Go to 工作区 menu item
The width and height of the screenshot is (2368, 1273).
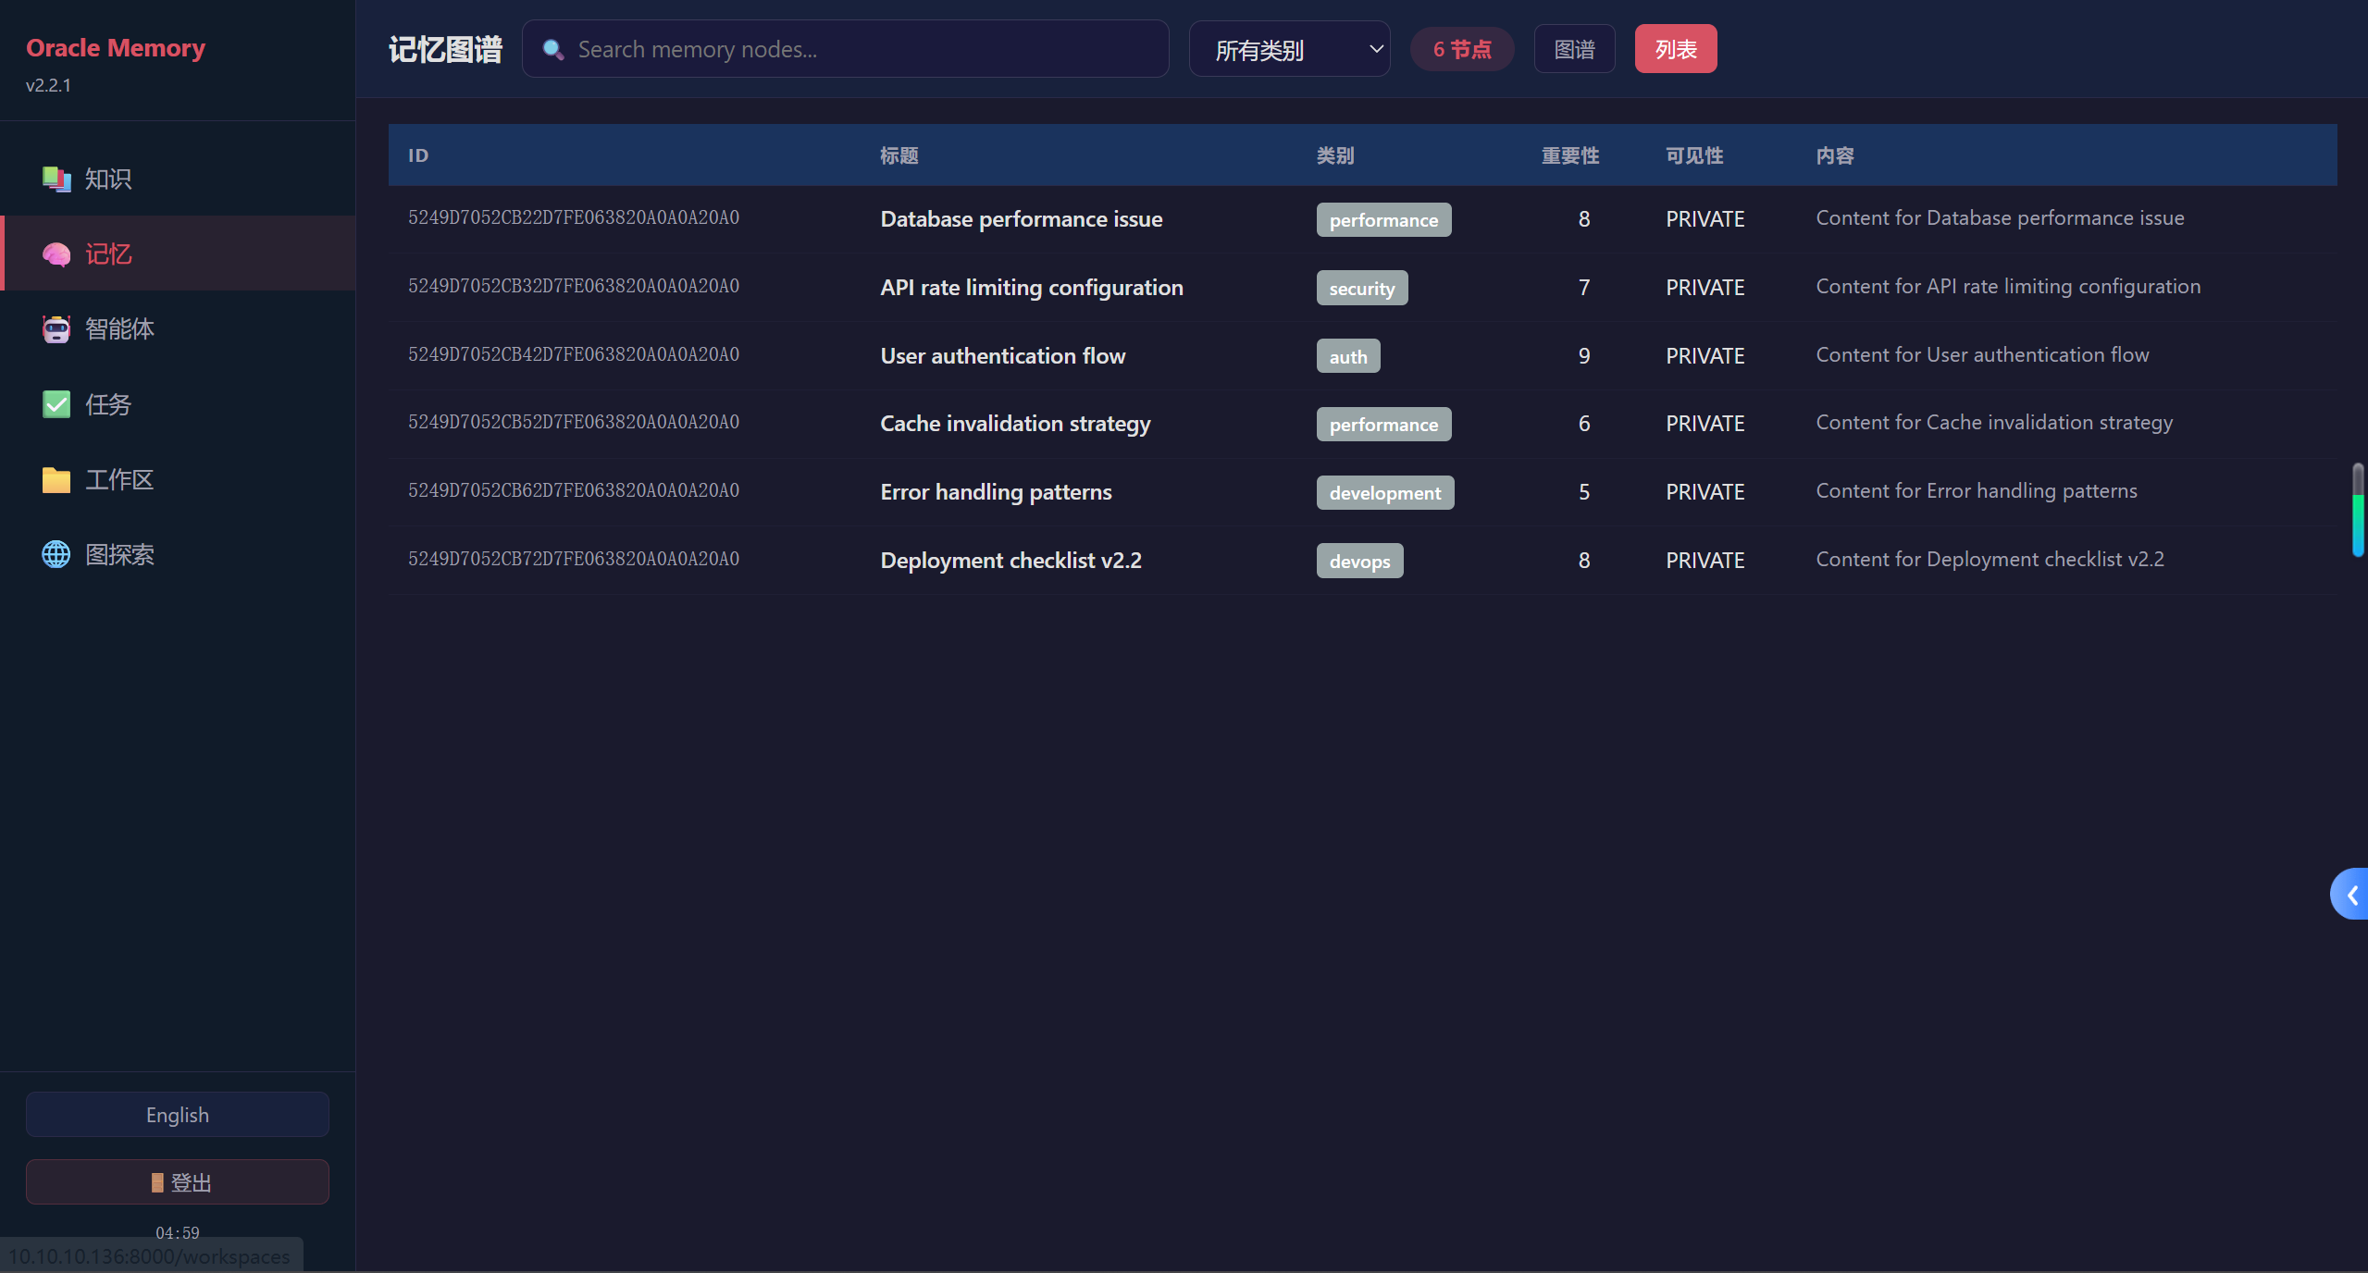tap(178, 479)
